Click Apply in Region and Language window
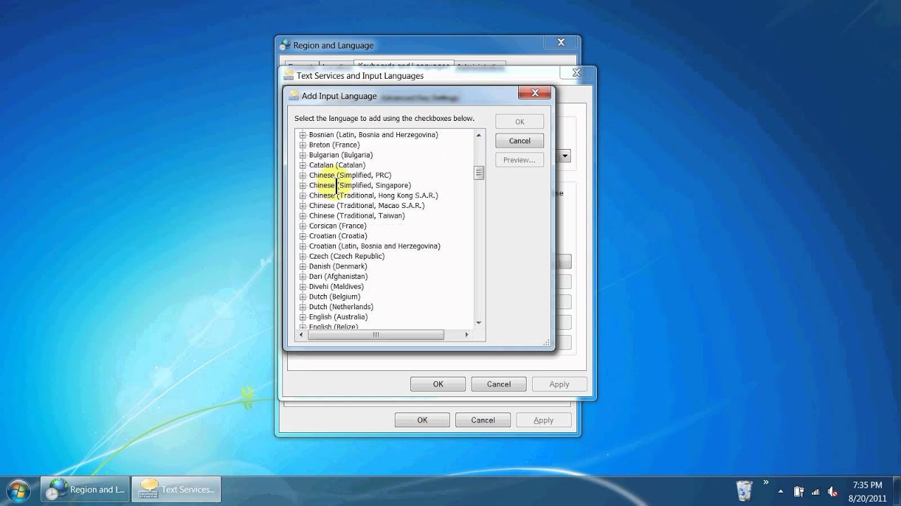901x506 pixels. [x=543, y=420]
